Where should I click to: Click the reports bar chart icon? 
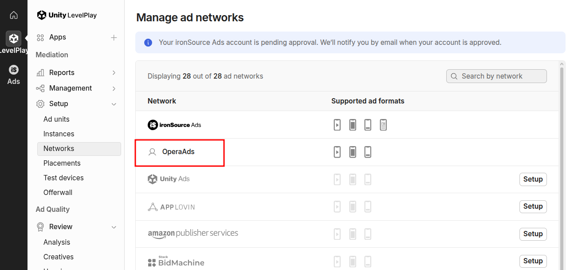point(40,73)
